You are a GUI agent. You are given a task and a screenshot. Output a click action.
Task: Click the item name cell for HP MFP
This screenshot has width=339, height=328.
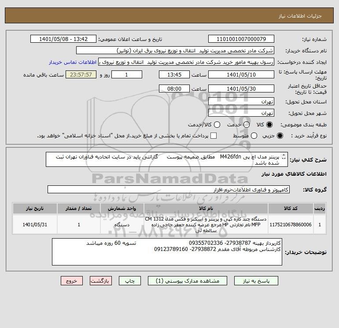coord(206,225)
